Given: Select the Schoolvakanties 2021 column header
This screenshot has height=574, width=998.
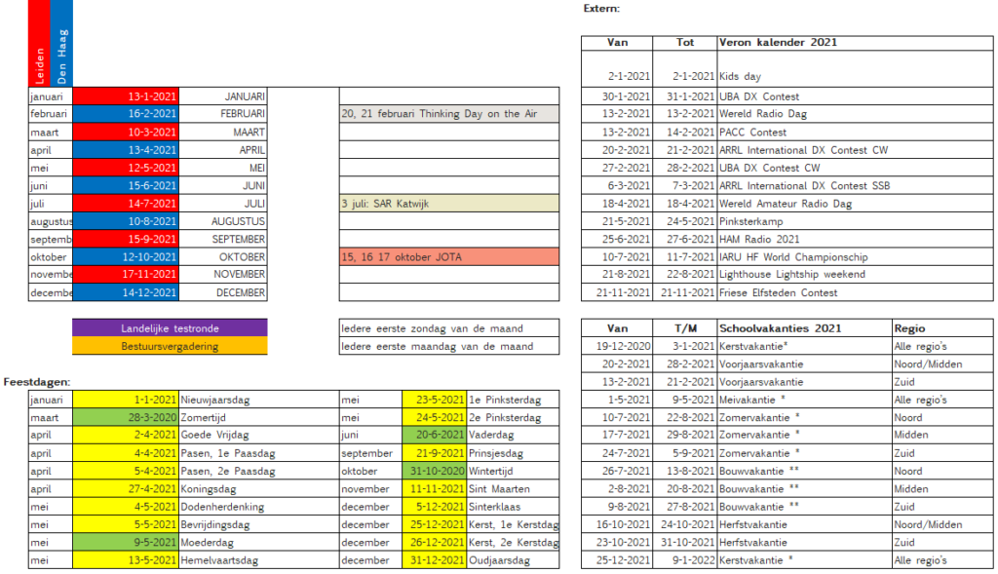Looking at the screenshot, I should tap(803, 328).
